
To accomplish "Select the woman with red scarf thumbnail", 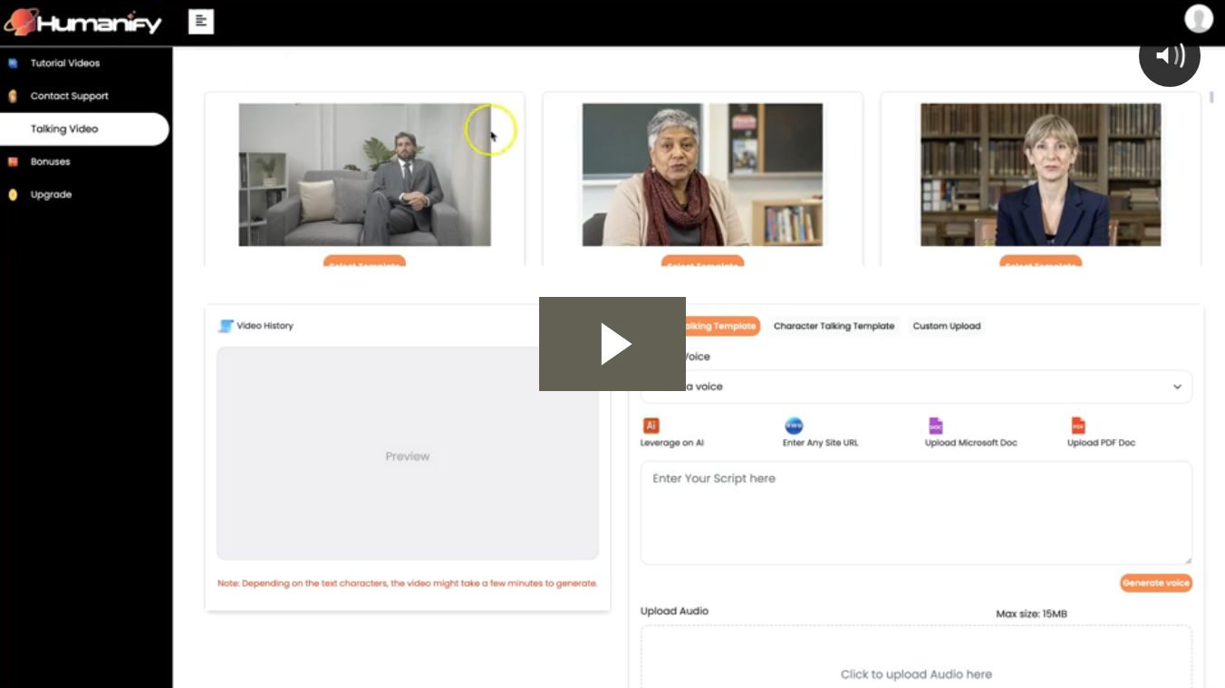I will (702, 175).
